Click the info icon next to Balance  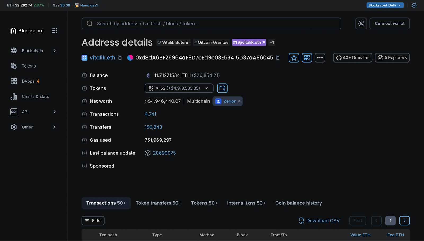[85, 75]
